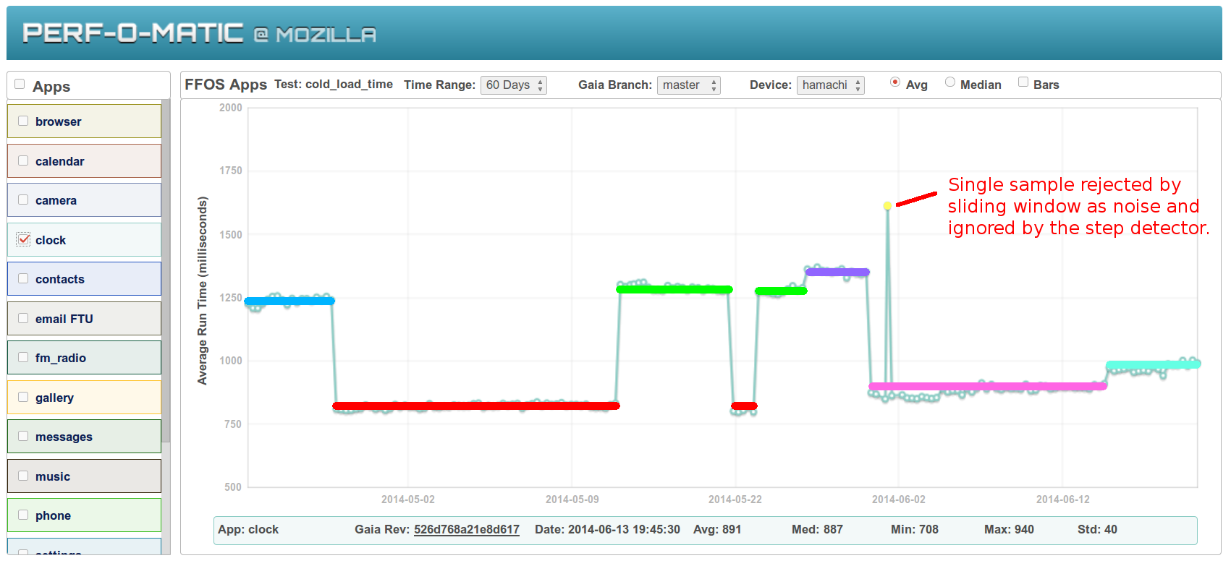Image resolution: width=1231 pixels, height=566 pixels.
Task: Click the 1500 y-axis tick label
Action: (x=231, y=234)
